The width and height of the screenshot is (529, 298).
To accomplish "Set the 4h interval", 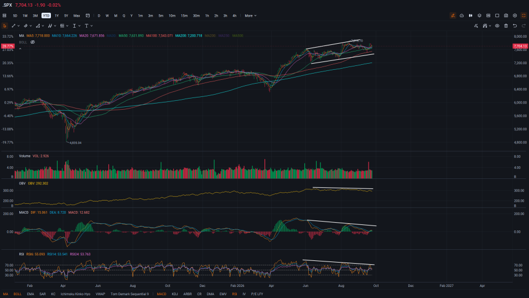I will (234, 16).
